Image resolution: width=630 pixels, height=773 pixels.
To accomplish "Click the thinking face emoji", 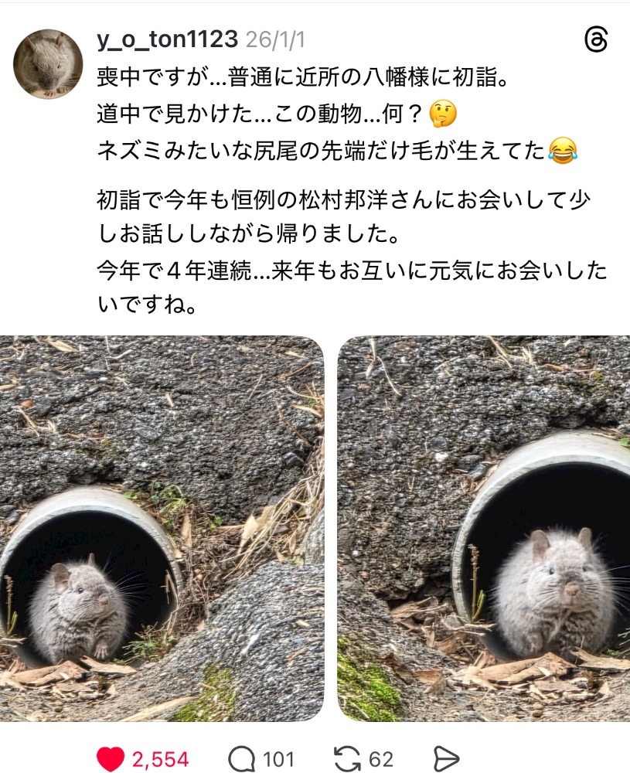I will pyautogui.click(x=443, y=114).
